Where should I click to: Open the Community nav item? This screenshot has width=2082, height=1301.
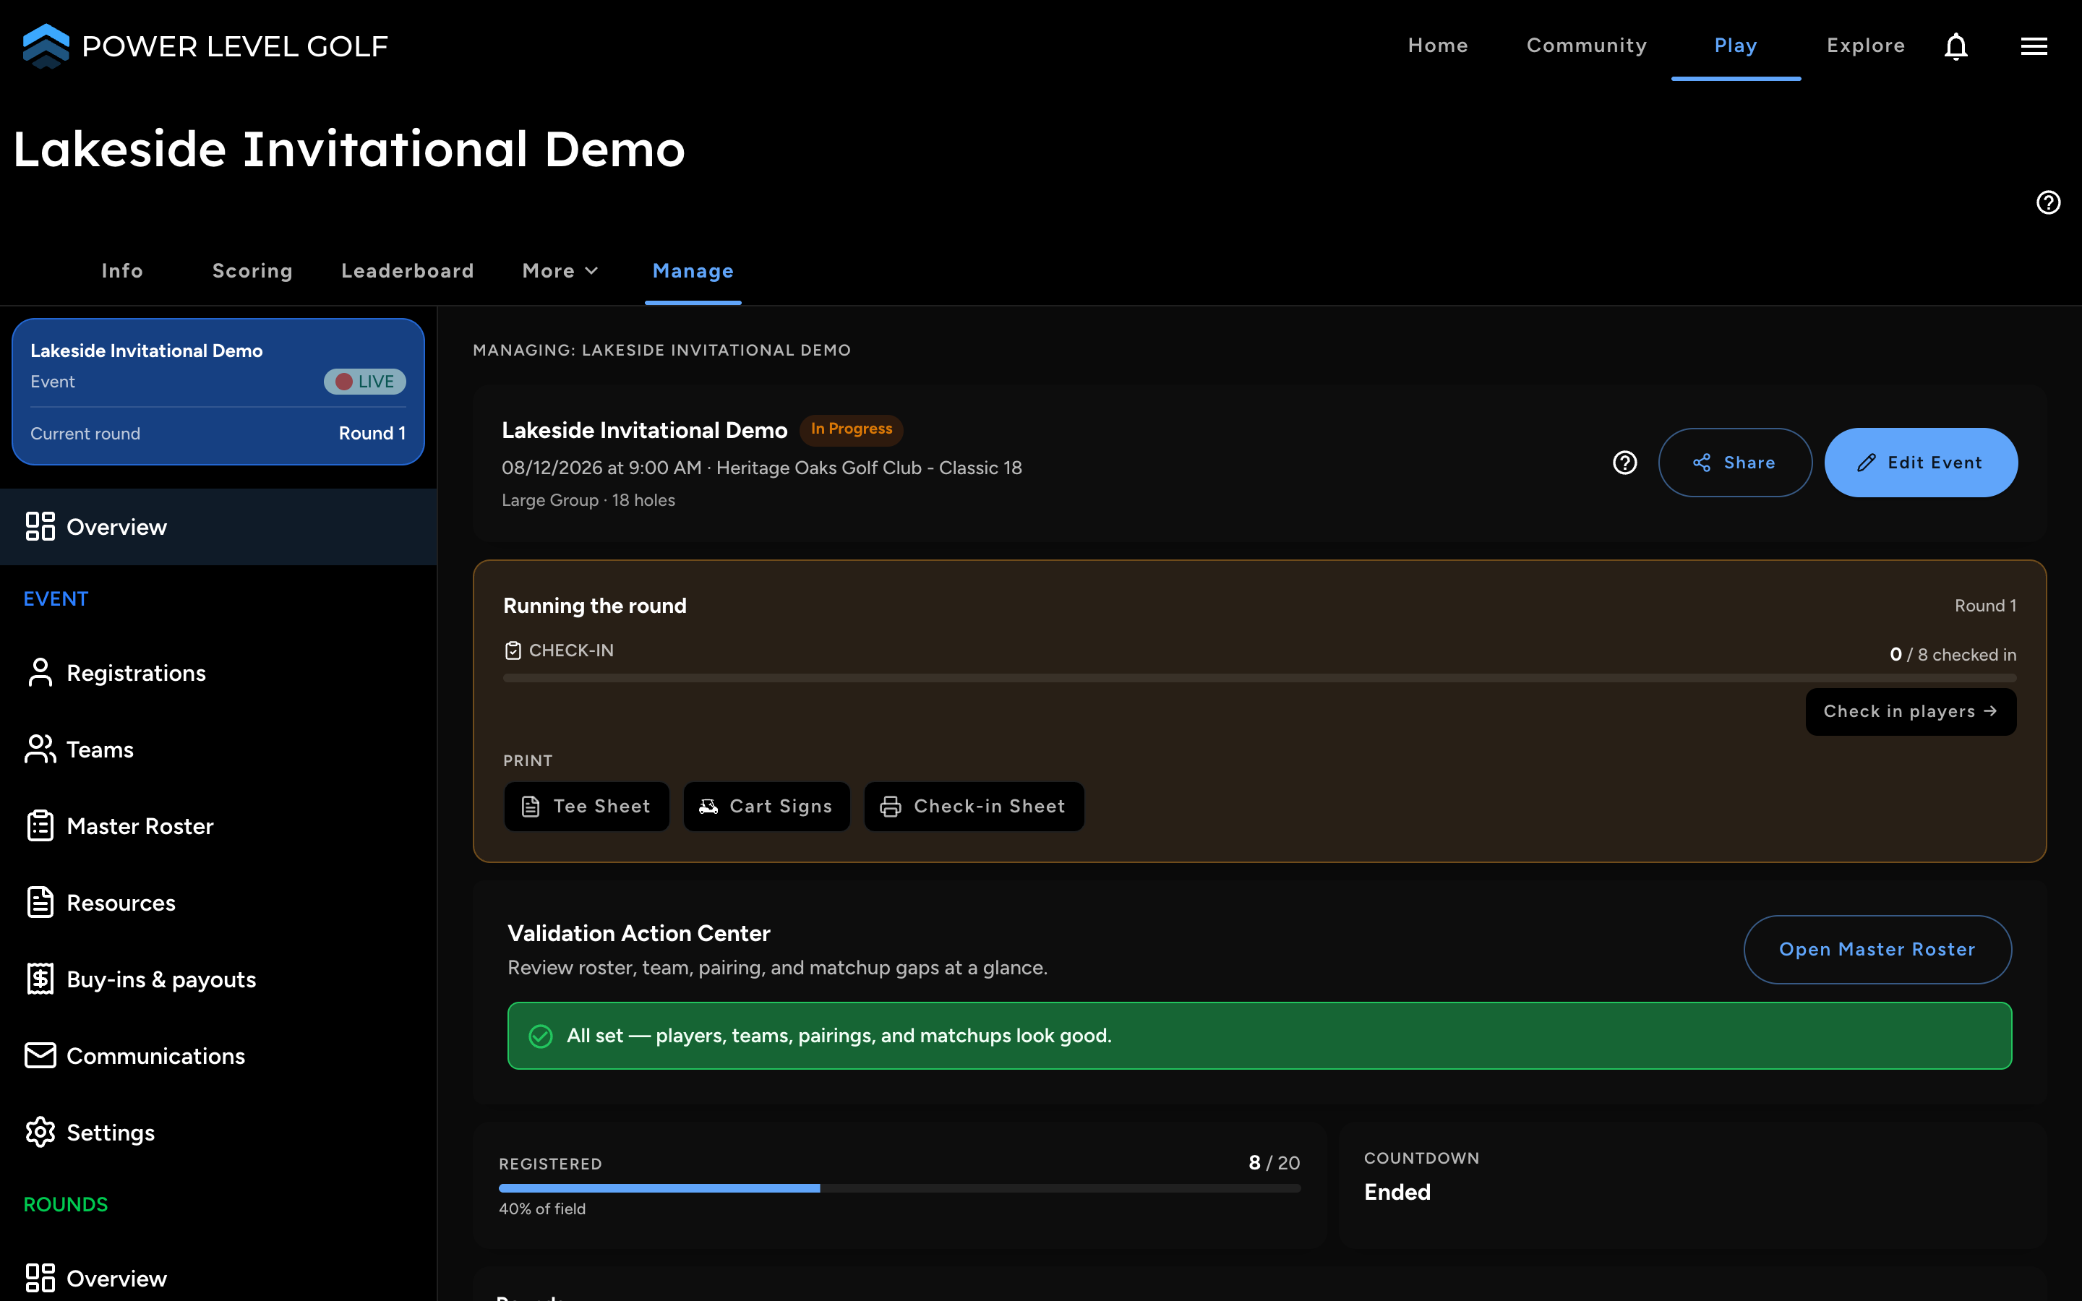point(1587,46)
